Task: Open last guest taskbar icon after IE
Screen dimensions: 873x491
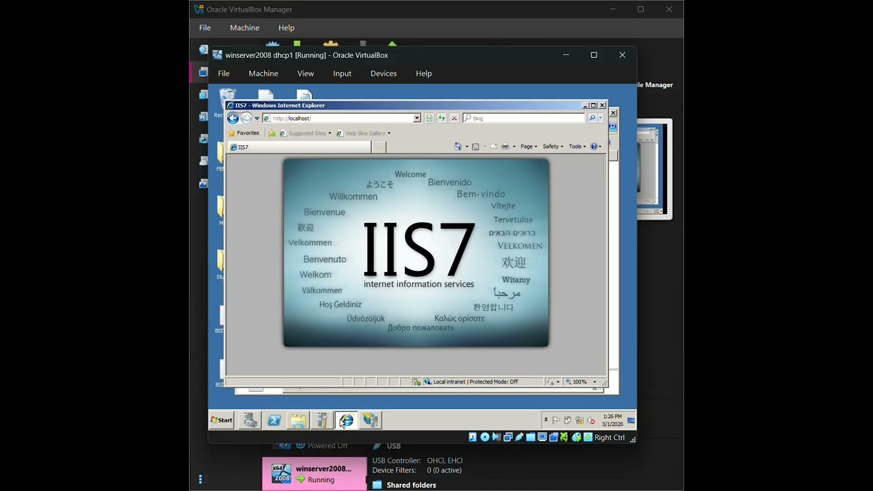Action: tap(370, 420)
